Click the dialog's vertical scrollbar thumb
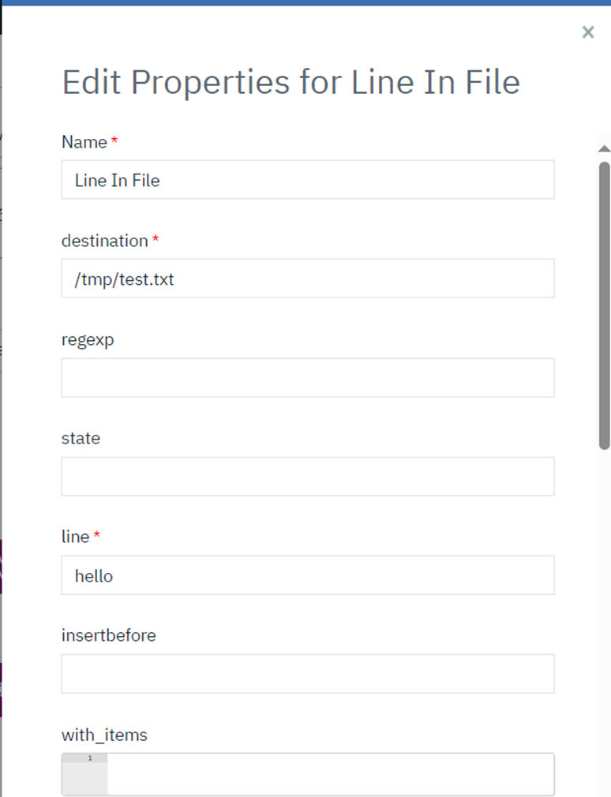Screen dimensions: 611x797 click(x=604, y=304)
